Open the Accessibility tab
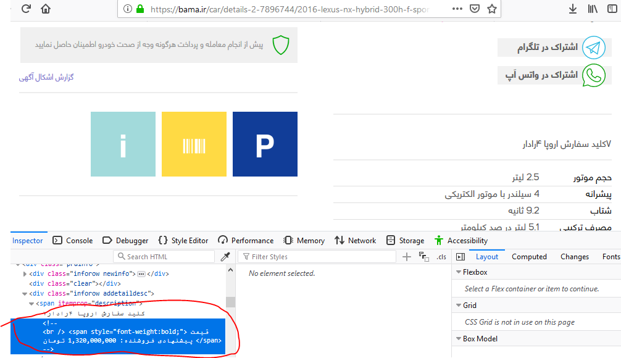Viewport: 621px width, 358px height. click(461, 240)
